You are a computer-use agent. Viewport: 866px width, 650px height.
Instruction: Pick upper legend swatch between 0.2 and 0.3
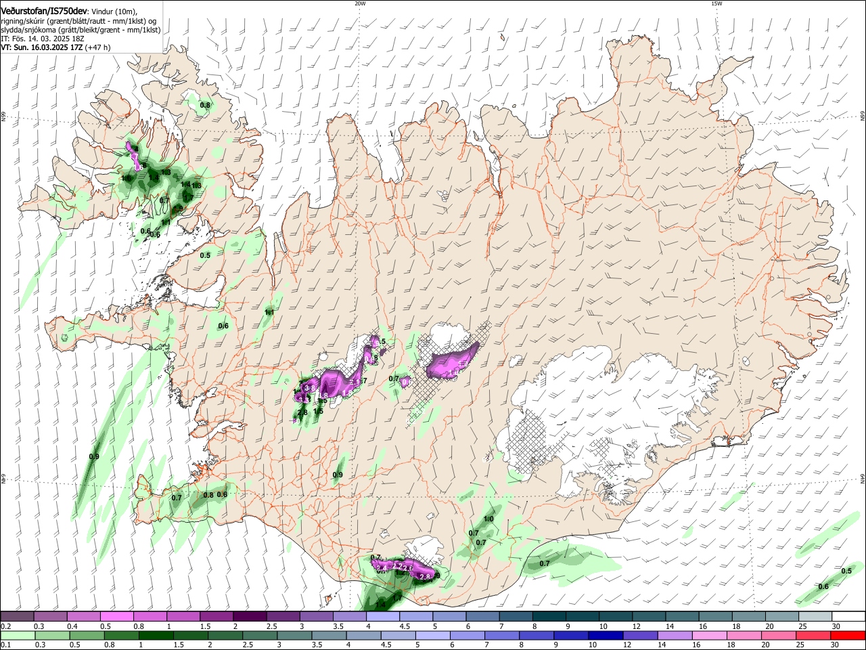tap(17, 617)
